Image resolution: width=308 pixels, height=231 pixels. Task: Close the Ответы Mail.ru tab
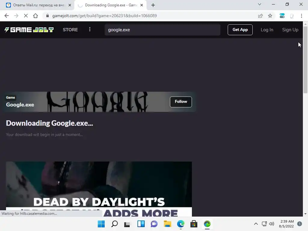pyautogui.click(x=70, y=5)
